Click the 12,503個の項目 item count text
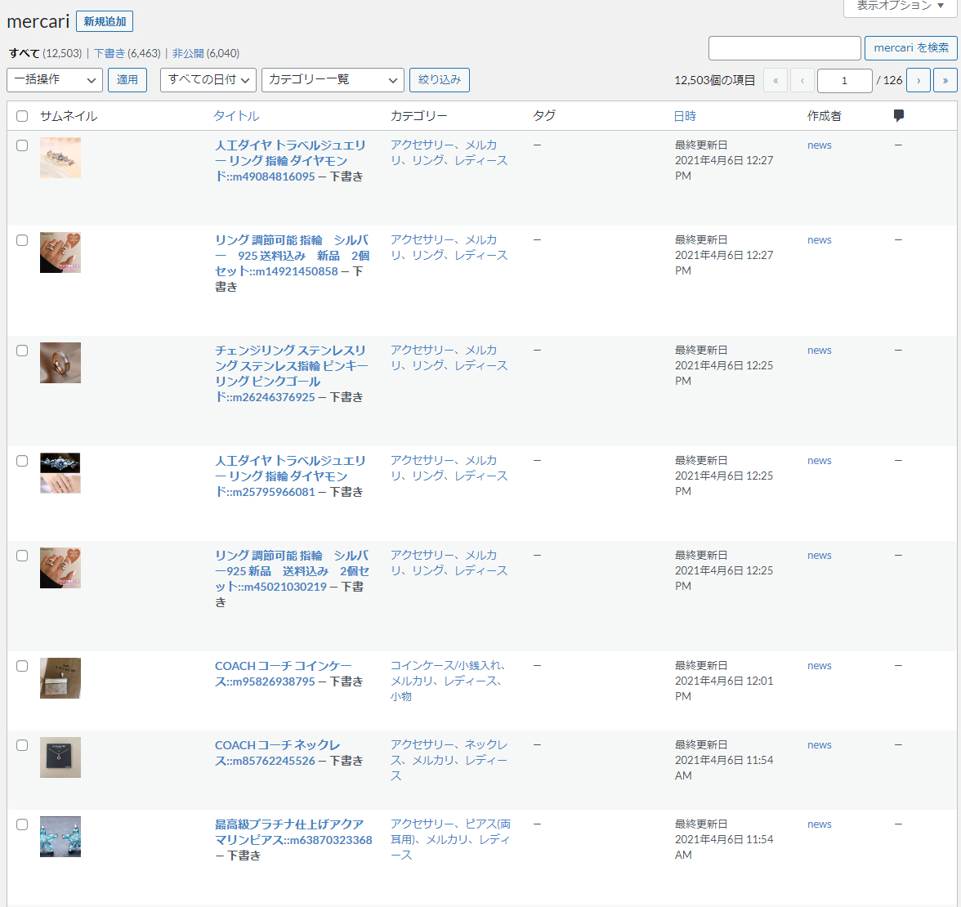 (x=714, y=80)
